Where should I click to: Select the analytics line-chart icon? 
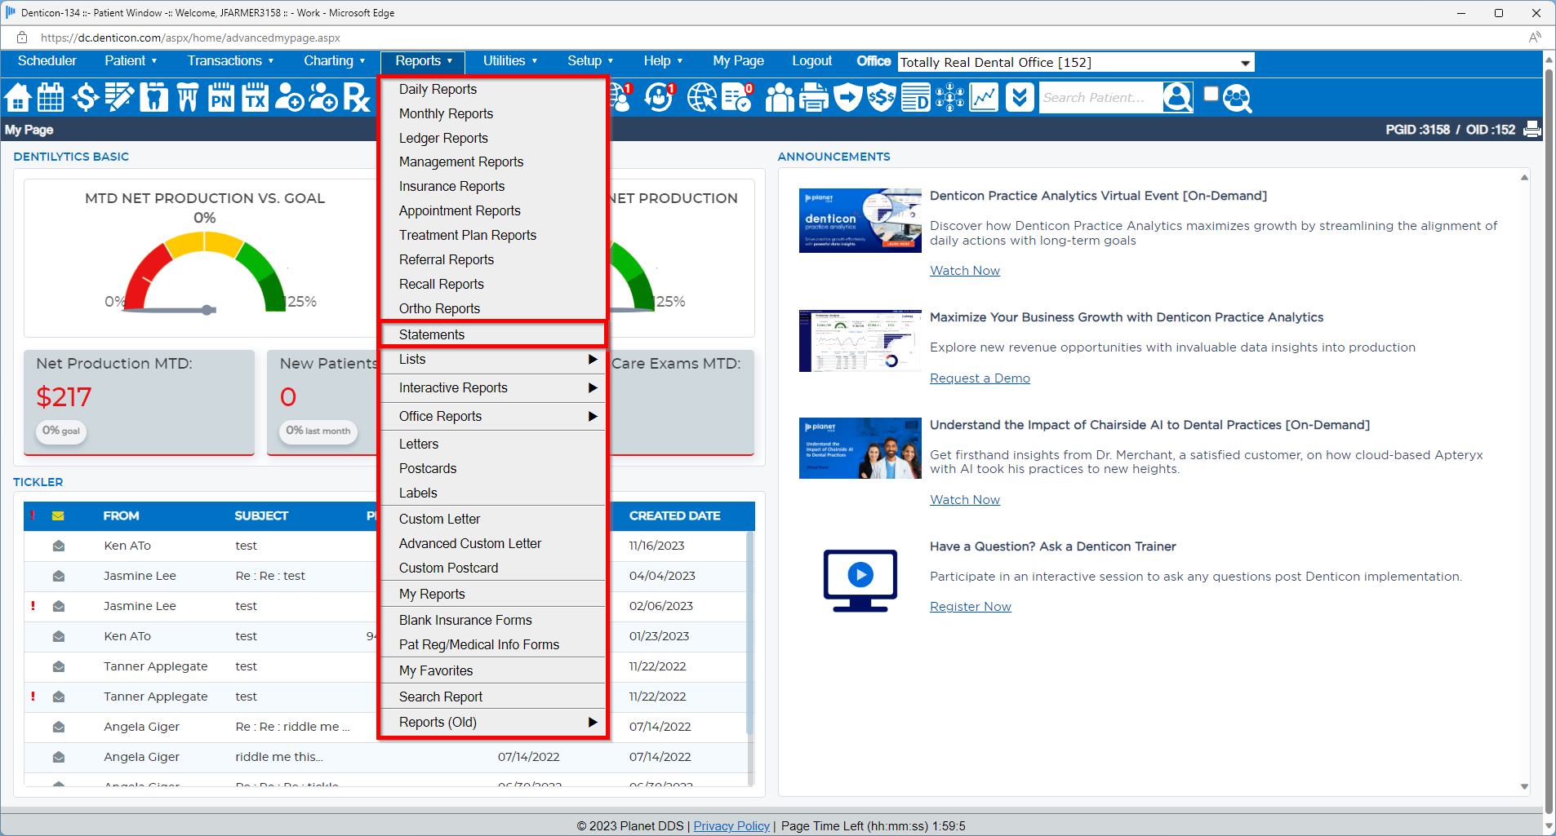click(983, 97)
